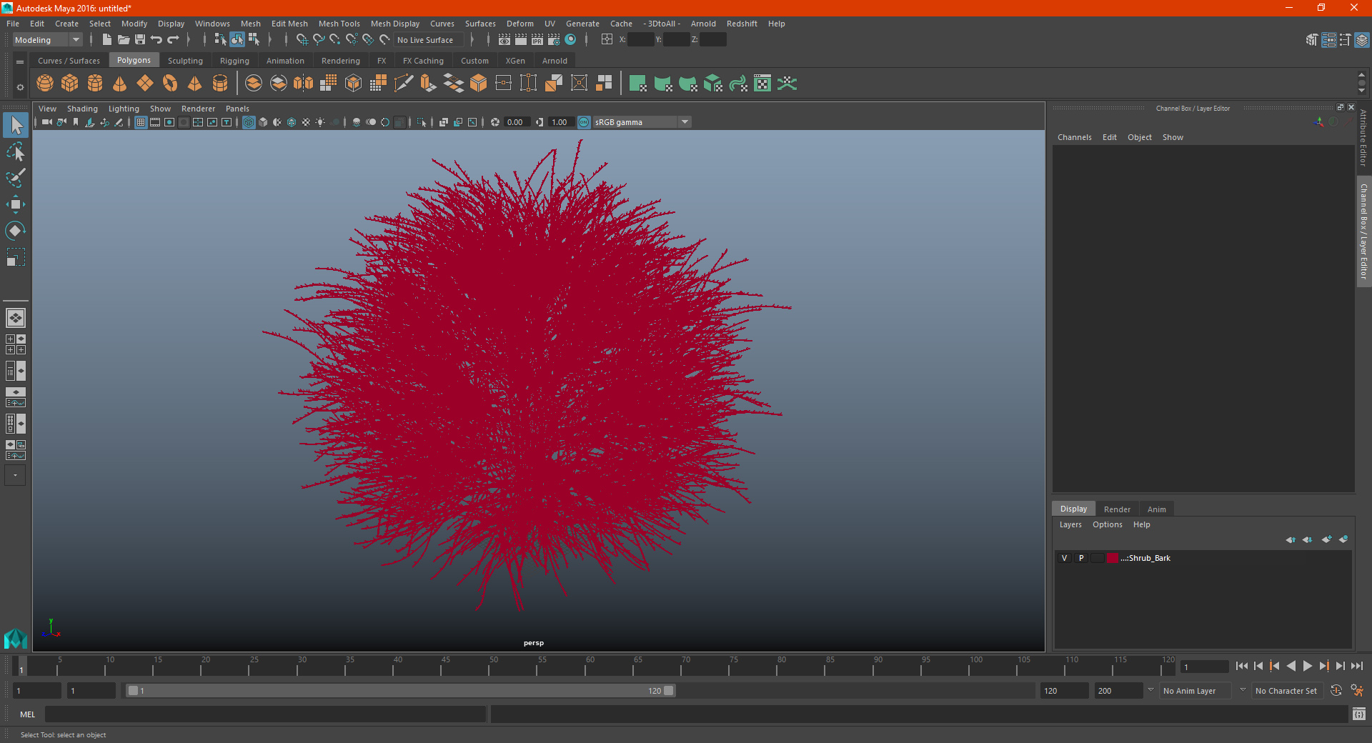Open the Modeling menu set dropdown

pyautogui.click(x=48, y=40)
